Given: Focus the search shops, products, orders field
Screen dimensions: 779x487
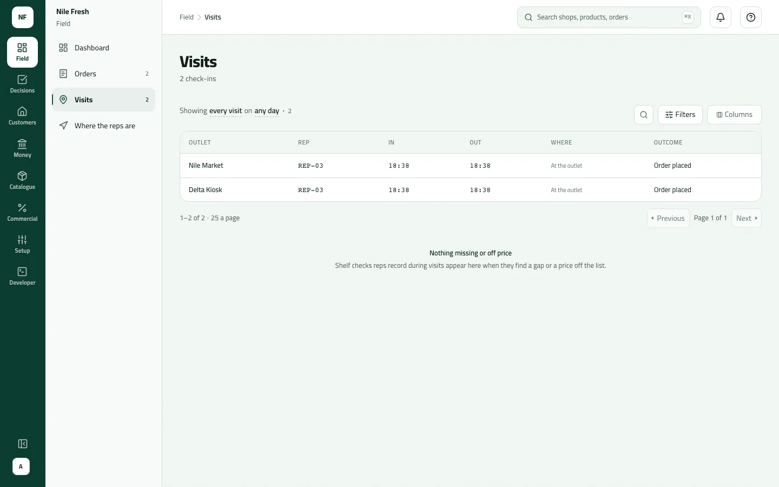Looking at the screenshot, I should 609,17.
